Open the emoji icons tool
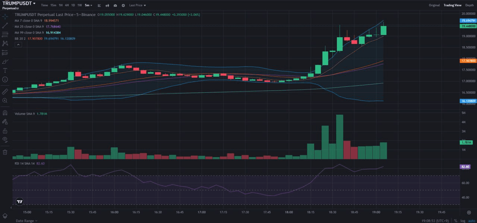 (x=5, y=79)
